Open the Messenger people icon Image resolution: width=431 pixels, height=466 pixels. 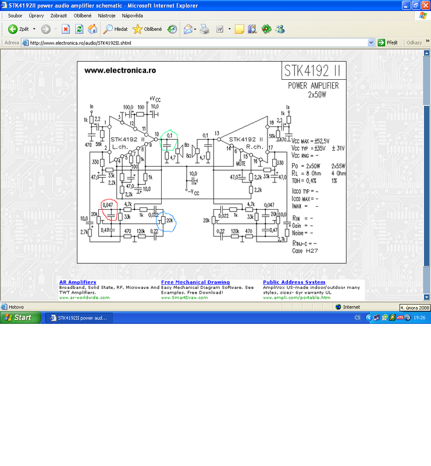pyautogui.click(x=280, y=29)
